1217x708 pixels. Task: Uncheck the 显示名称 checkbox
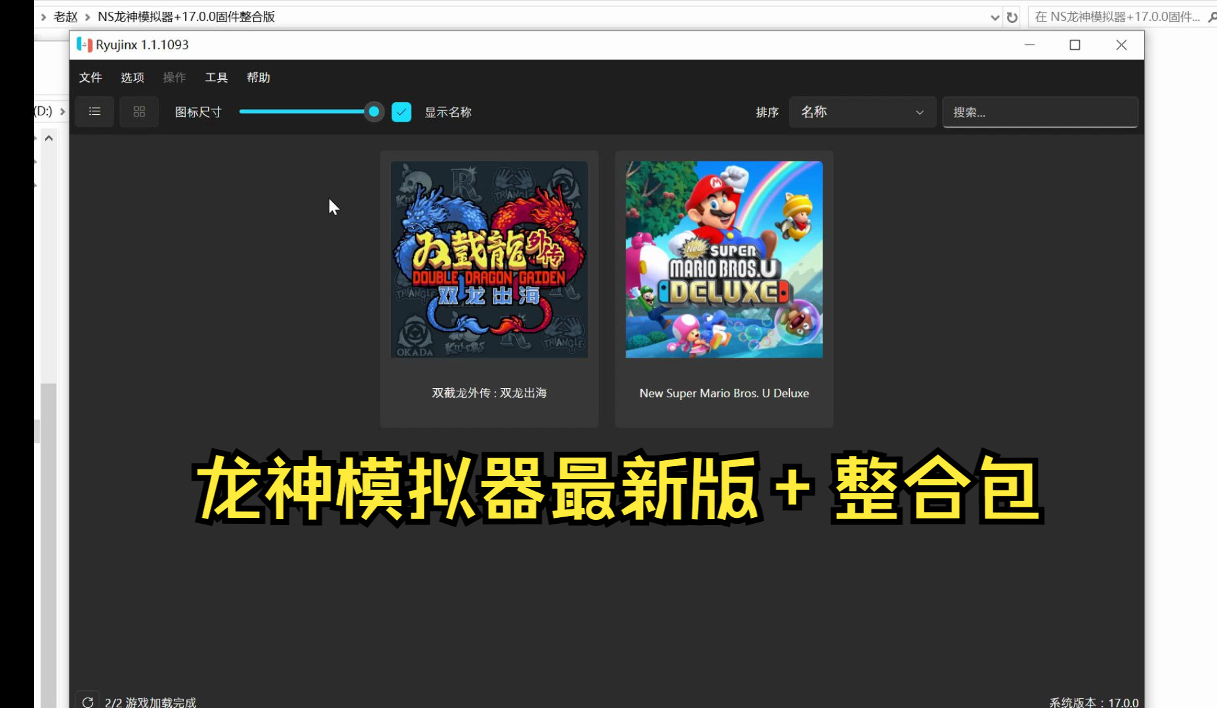point(402,112)
